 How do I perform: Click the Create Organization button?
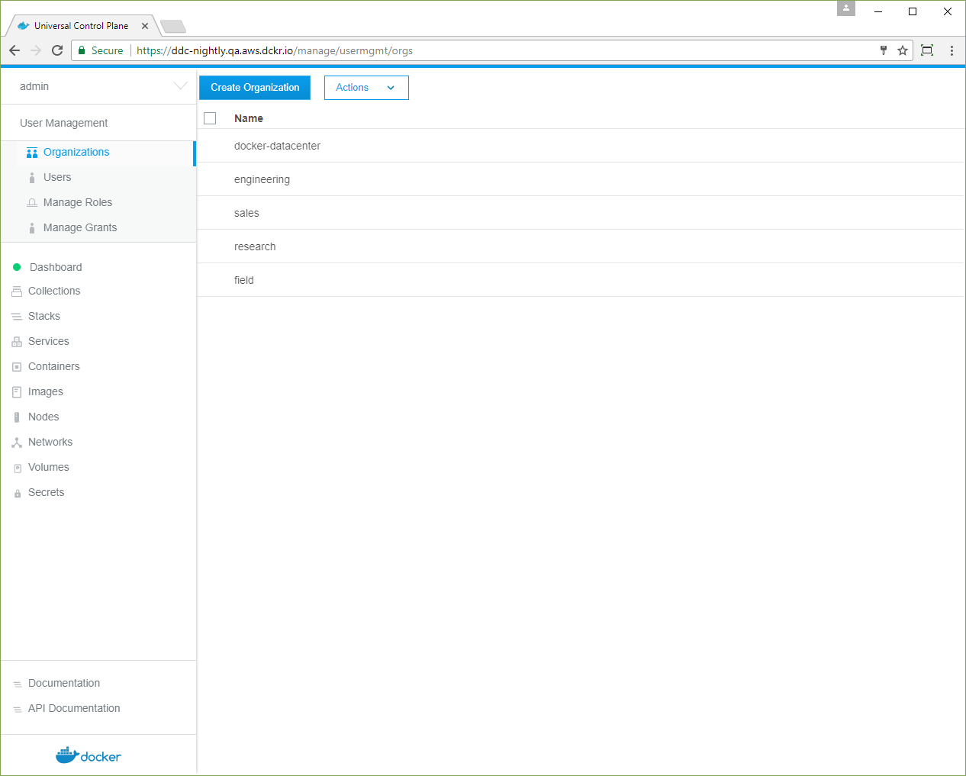(x=255, y=88)
